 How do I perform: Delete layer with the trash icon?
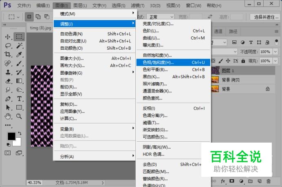[x=268, y=181]
